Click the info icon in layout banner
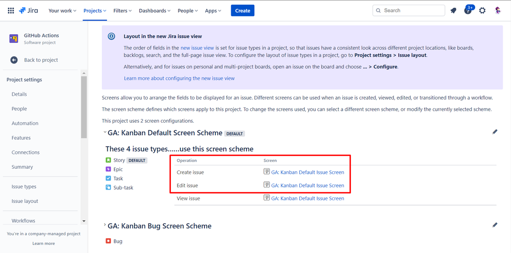The width and height of the screenshot is (511, 253). [x=112, y=36]
